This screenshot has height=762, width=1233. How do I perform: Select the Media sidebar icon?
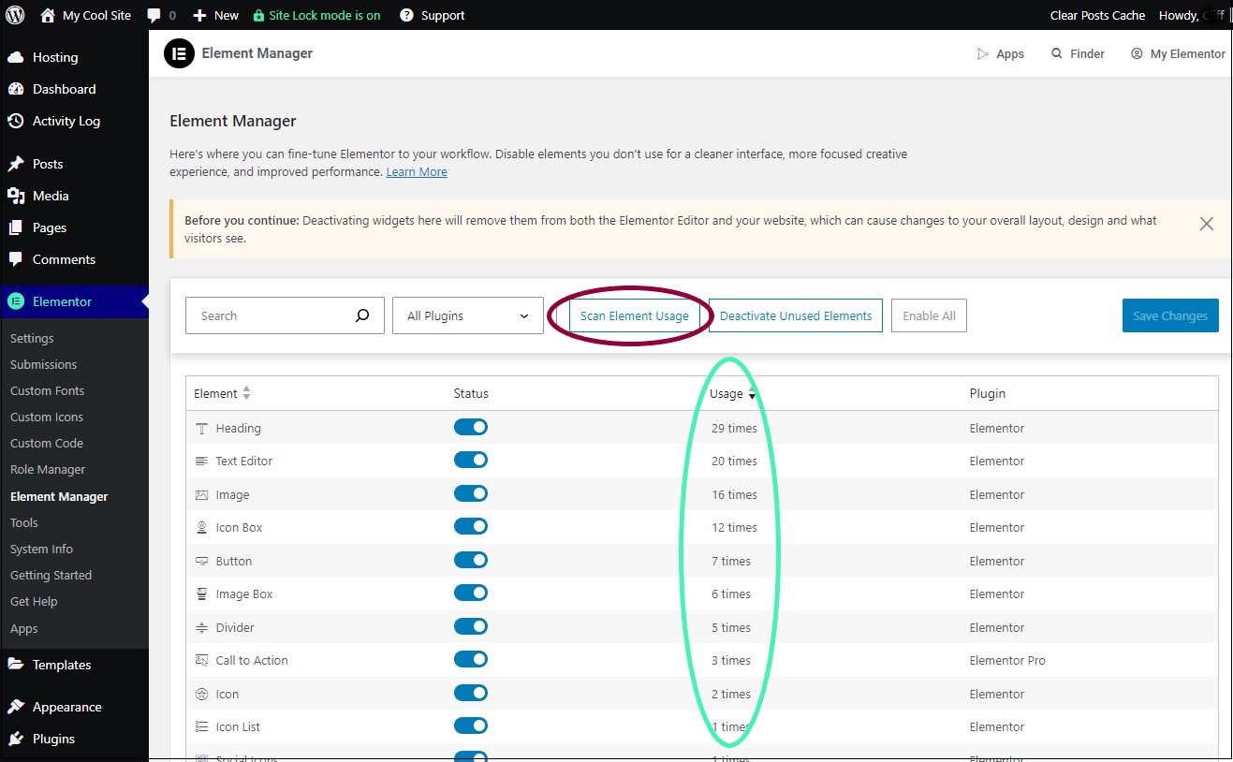click(x=17, y=196)
